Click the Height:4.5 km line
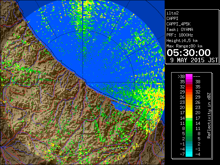The height and width of the screenshot is (165, 220). pyautogui.click(x=182, y=41)
